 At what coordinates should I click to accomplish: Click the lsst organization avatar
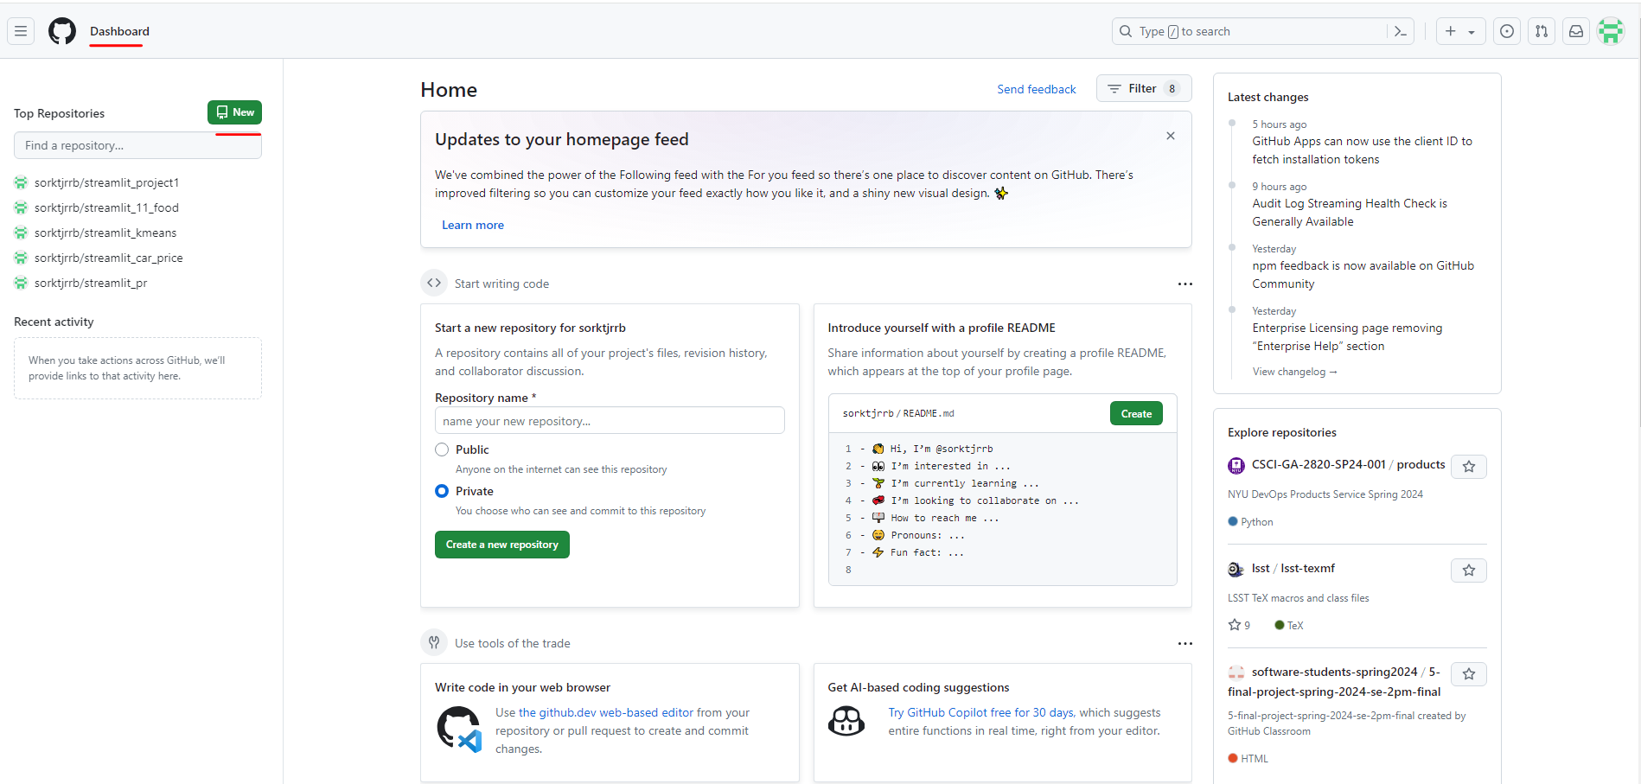[1236, 570]
